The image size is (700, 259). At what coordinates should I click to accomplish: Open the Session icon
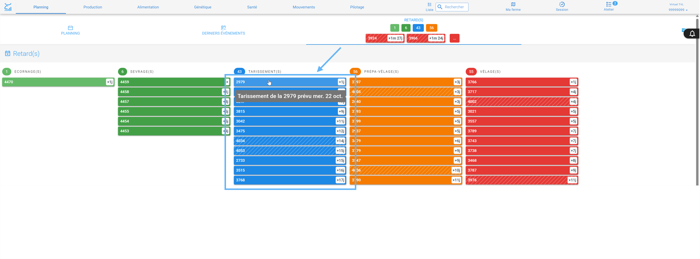(562, 4)
